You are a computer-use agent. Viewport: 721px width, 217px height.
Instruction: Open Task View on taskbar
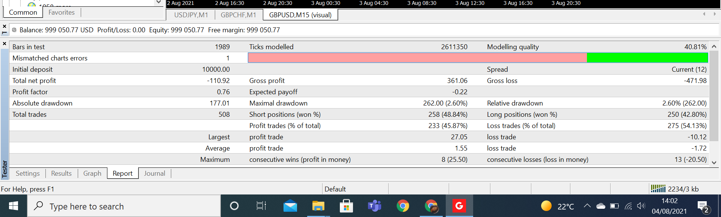pos(261,206)
